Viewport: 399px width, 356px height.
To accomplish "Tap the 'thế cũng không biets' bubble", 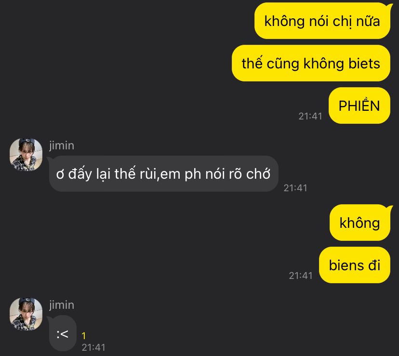I will pyautogui.click(x=311, y=63).
